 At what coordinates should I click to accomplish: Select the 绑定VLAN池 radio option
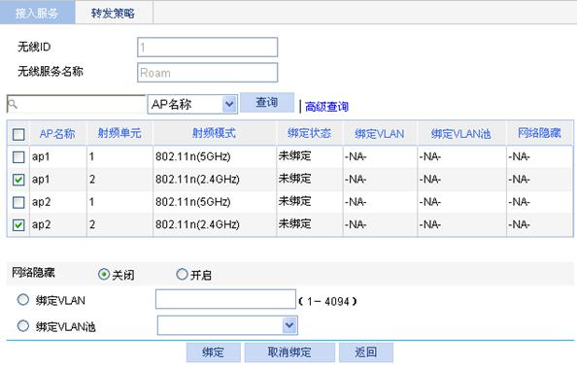click(22, 326)
